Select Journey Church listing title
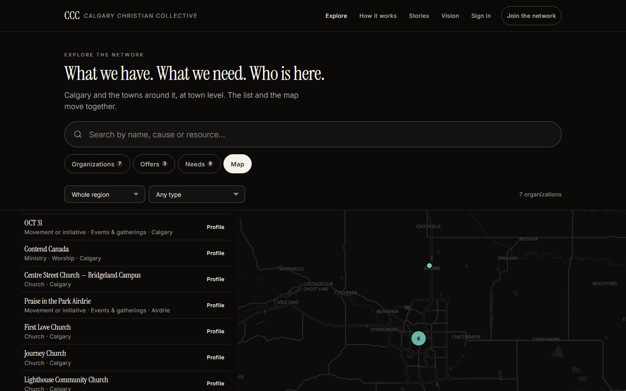626x391 pixels. point(45,353)
